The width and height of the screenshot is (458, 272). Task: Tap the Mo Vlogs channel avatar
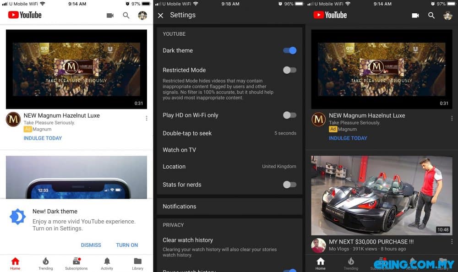[x=318, y=245]
